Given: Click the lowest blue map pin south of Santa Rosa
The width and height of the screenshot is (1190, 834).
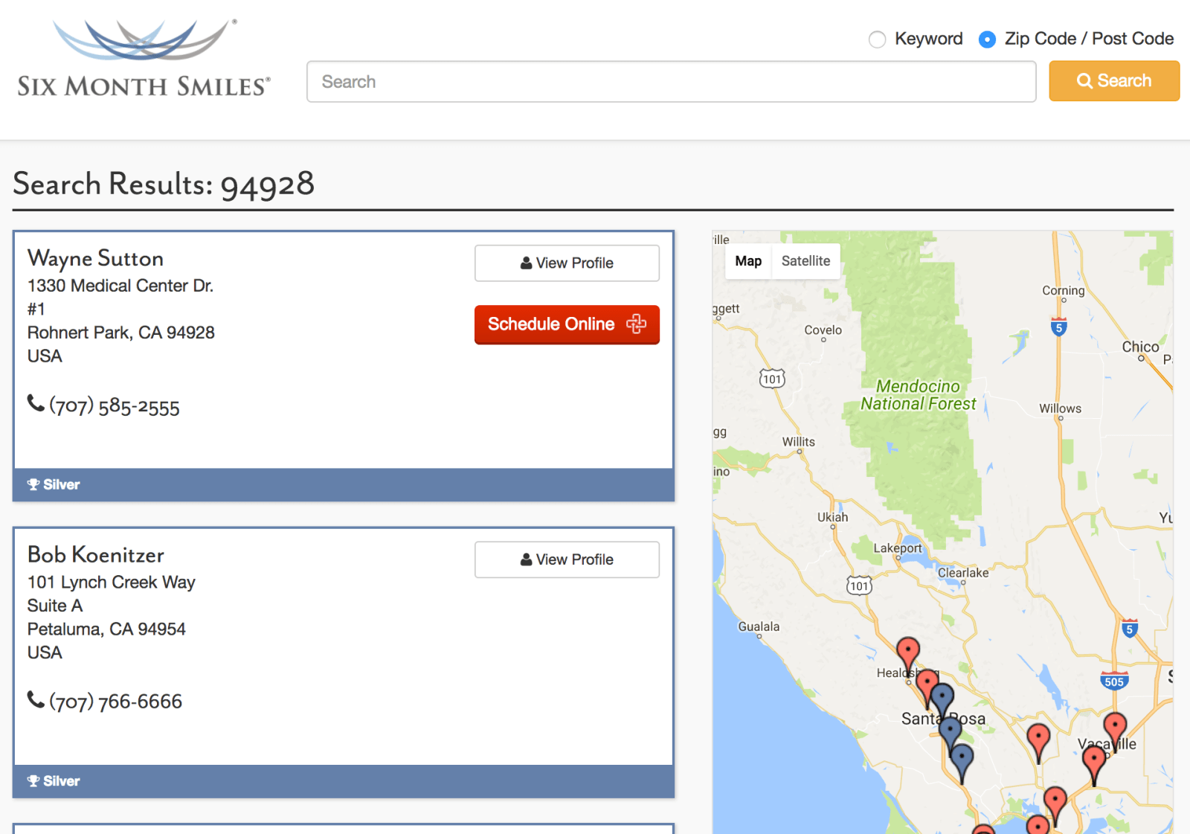Looking at the screenshot, I should (x=962, y=759).
